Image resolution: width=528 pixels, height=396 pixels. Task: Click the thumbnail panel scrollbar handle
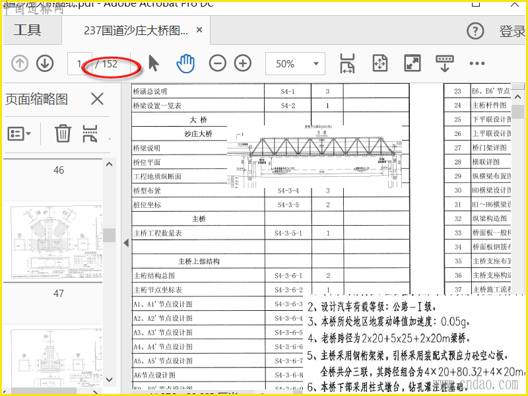pos(109,235)
